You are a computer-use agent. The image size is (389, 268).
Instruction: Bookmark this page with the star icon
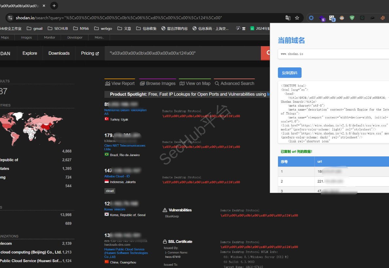click(x=297, y=18)
